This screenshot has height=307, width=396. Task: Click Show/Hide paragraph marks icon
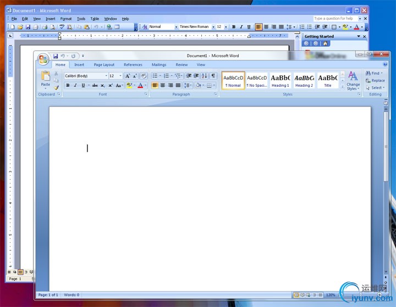point(213,76)
